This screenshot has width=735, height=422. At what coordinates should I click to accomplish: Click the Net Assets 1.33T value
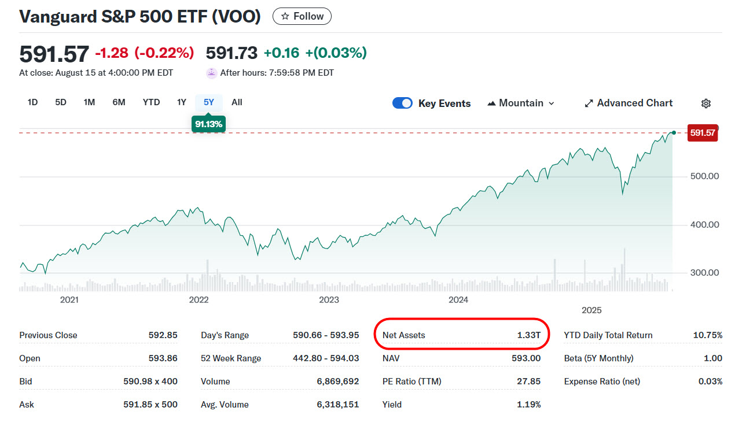point(528,335)
